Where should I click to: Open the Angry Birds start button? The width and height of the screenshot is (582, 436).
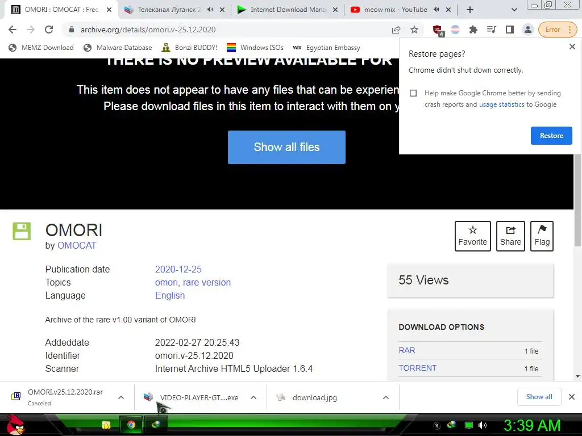(15, 425)
